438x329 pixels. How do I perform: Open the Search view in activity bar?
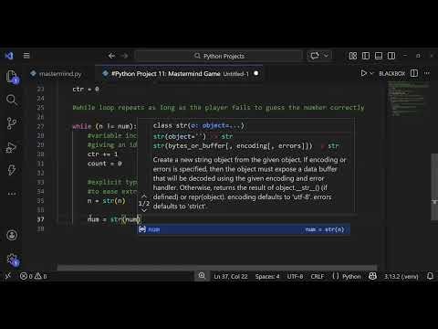point(12,100)
